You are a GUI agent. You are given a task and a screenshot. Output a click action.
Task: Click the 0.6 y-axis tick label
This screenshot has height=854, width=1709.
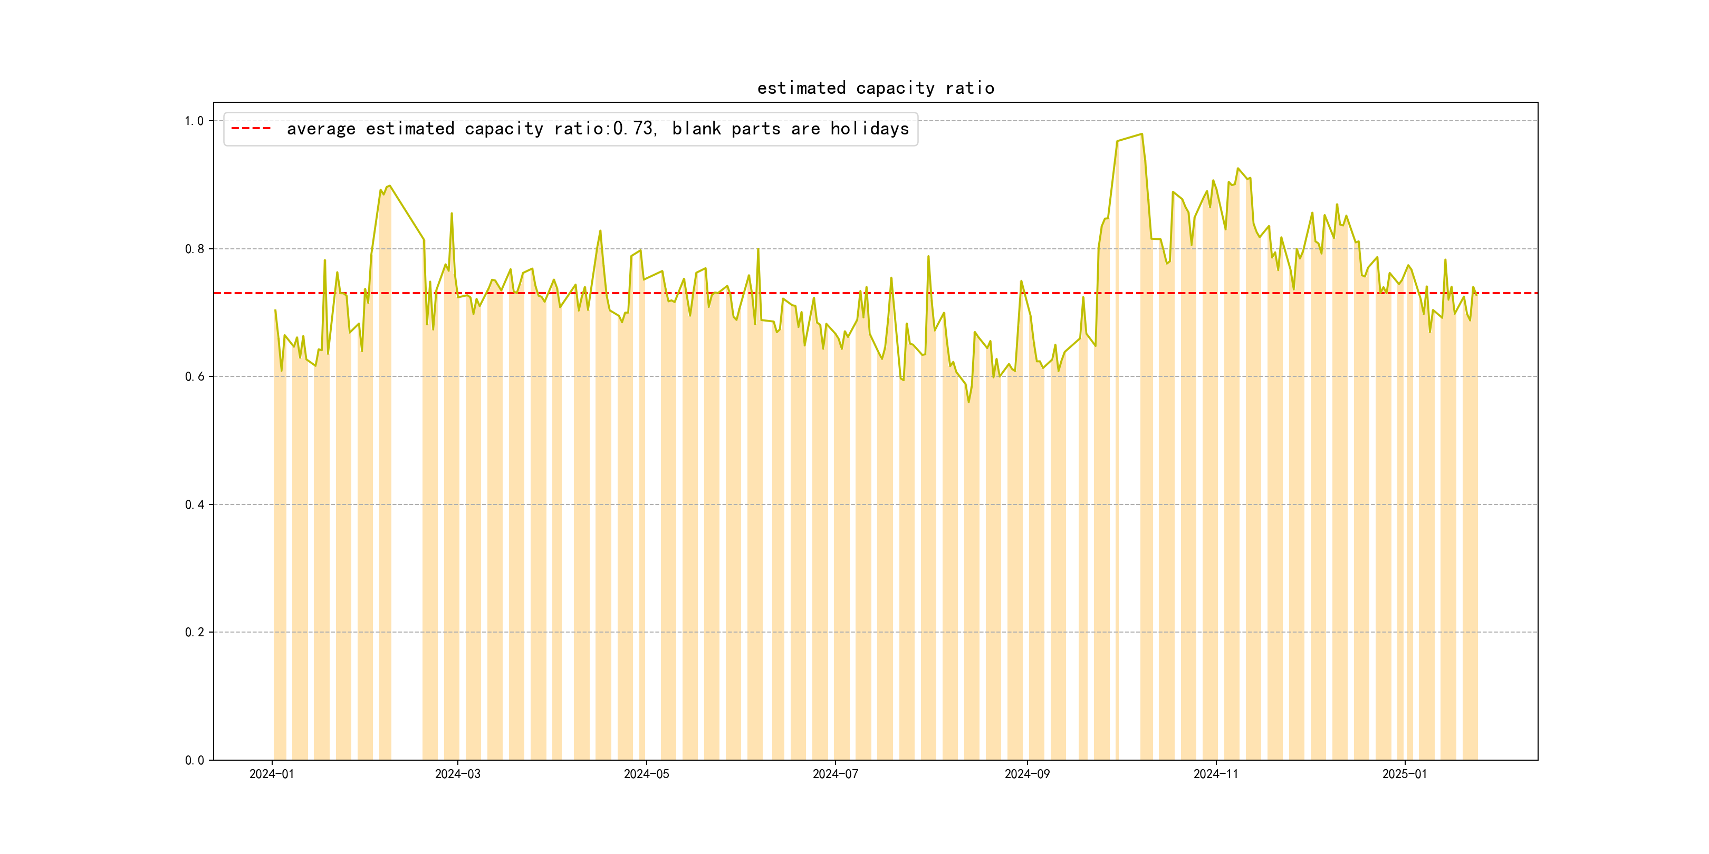(x=194, y=376)
